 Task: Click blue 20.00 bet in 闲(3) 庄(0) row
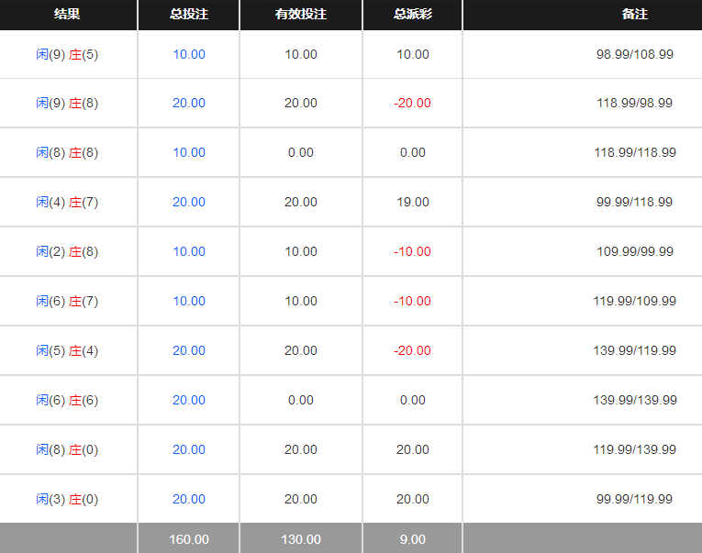pyautogui.click(x=189, y=499)
